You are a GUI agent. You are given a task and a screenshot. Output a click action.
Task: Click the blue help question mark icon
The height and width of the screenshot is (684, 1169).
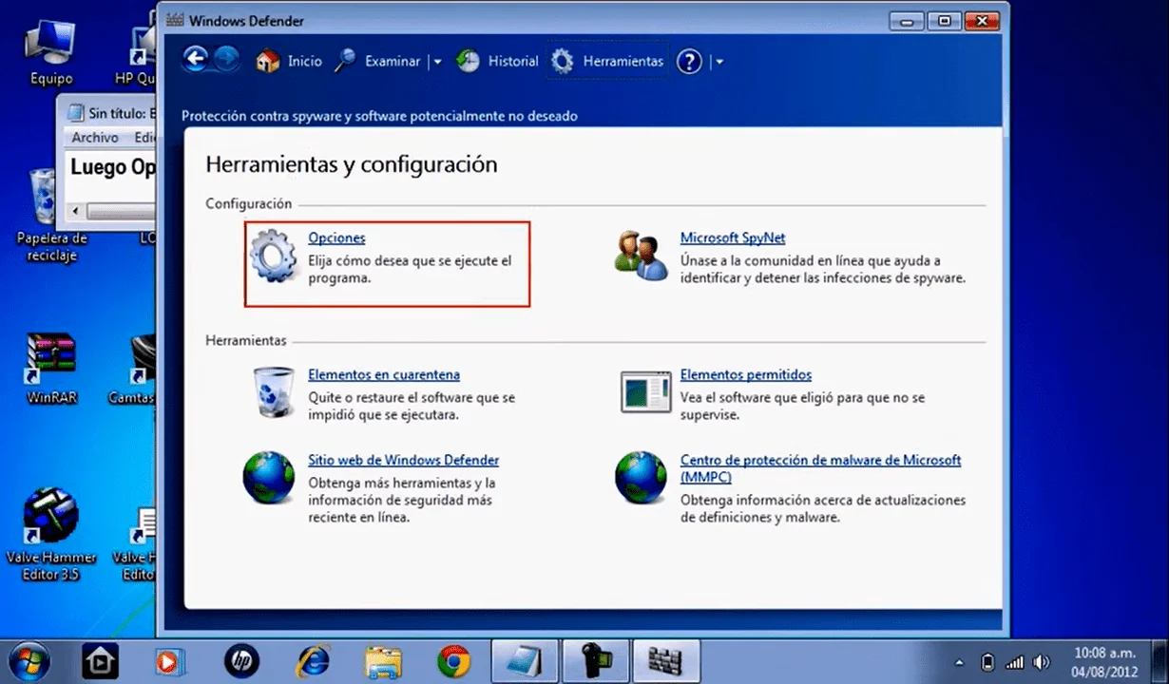click(x=689, y=62)
